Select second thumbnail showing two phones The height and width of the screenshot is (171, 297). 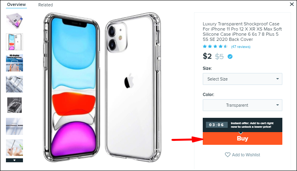(x=15, y=41)
